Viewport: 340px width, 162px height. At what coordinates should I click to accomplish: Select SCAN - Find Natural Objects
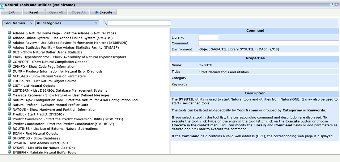point(35,133)
